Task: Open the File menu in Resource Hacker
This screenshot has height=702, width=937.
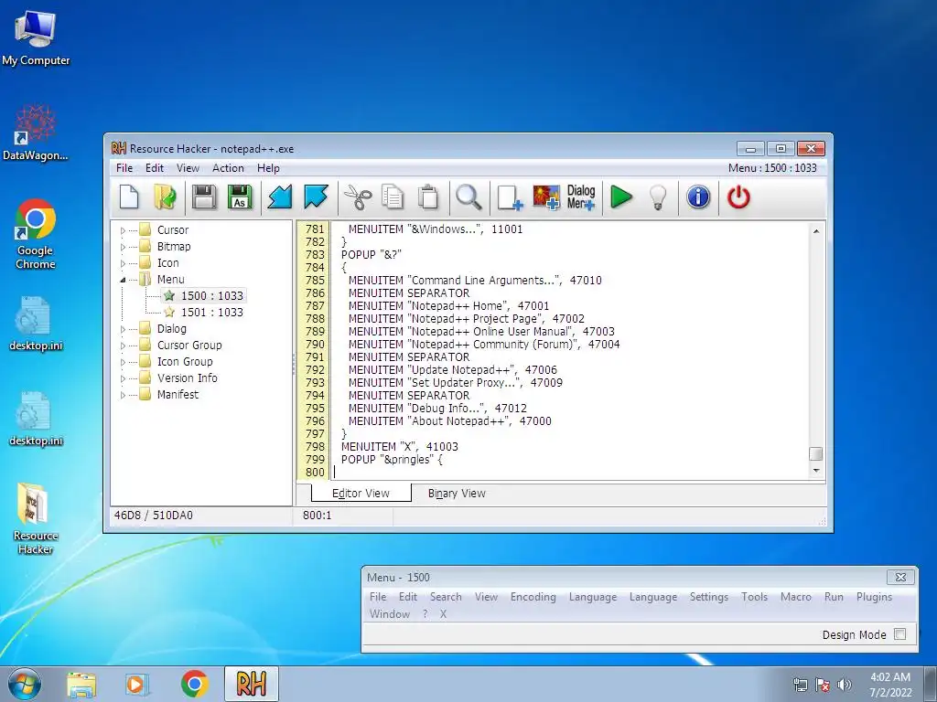Action: click(x=124, y=168)
